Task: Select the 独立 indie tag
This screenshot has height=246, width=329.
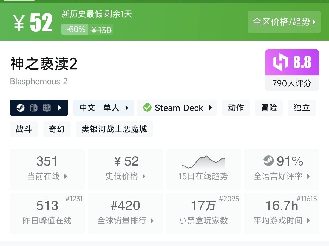Action: coord(302,108)
